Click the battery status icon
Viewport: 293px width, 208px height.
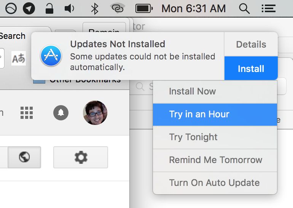point(144,8)
